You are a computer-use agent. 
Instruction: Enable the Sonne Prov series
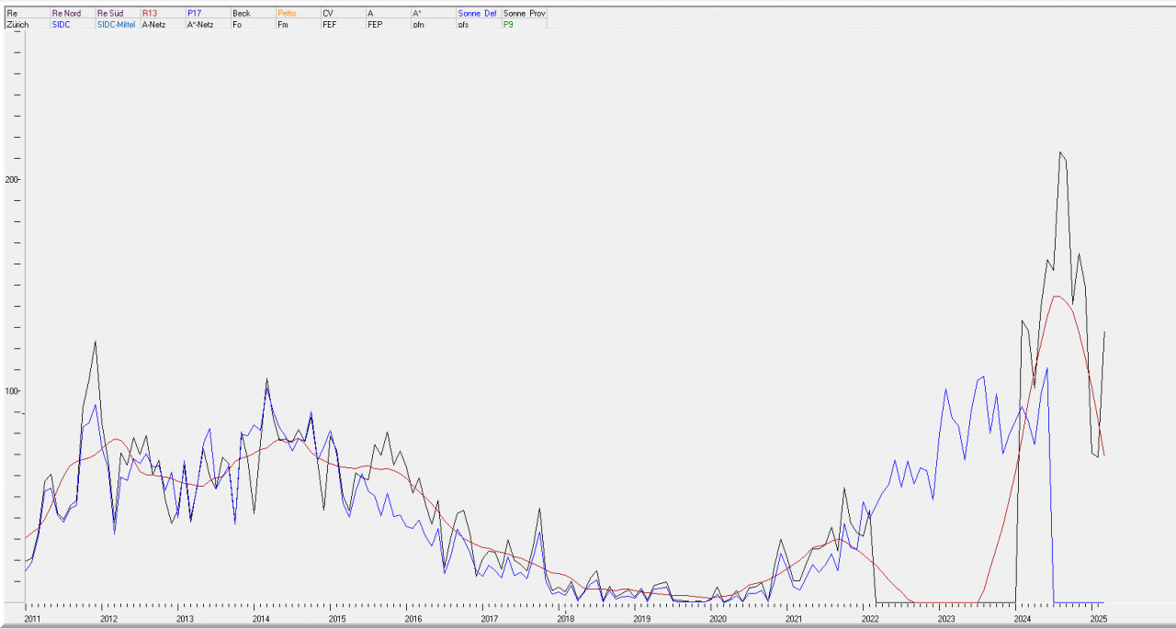coord(524,14)
